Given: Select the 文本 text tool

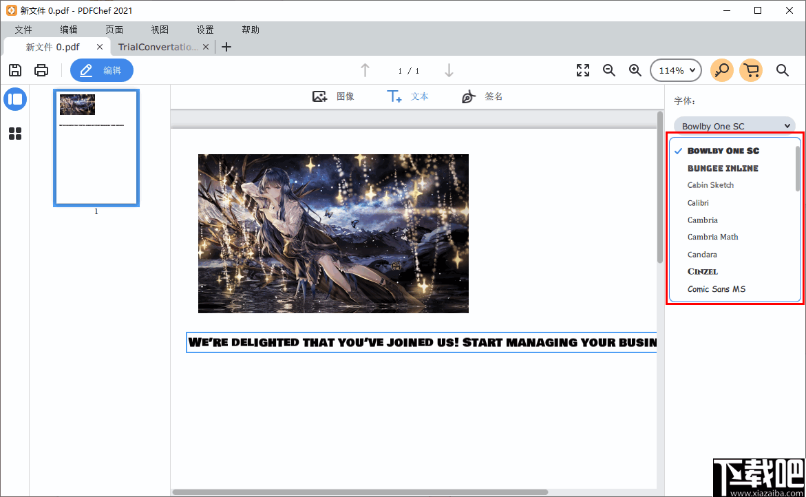Looking at the screenshot, I should point(407,96).
